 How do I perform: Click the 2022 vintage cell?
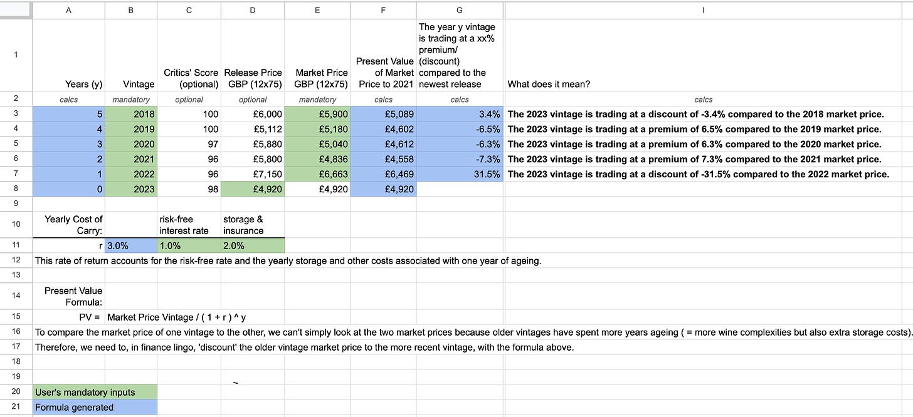(x=131, y=174)
